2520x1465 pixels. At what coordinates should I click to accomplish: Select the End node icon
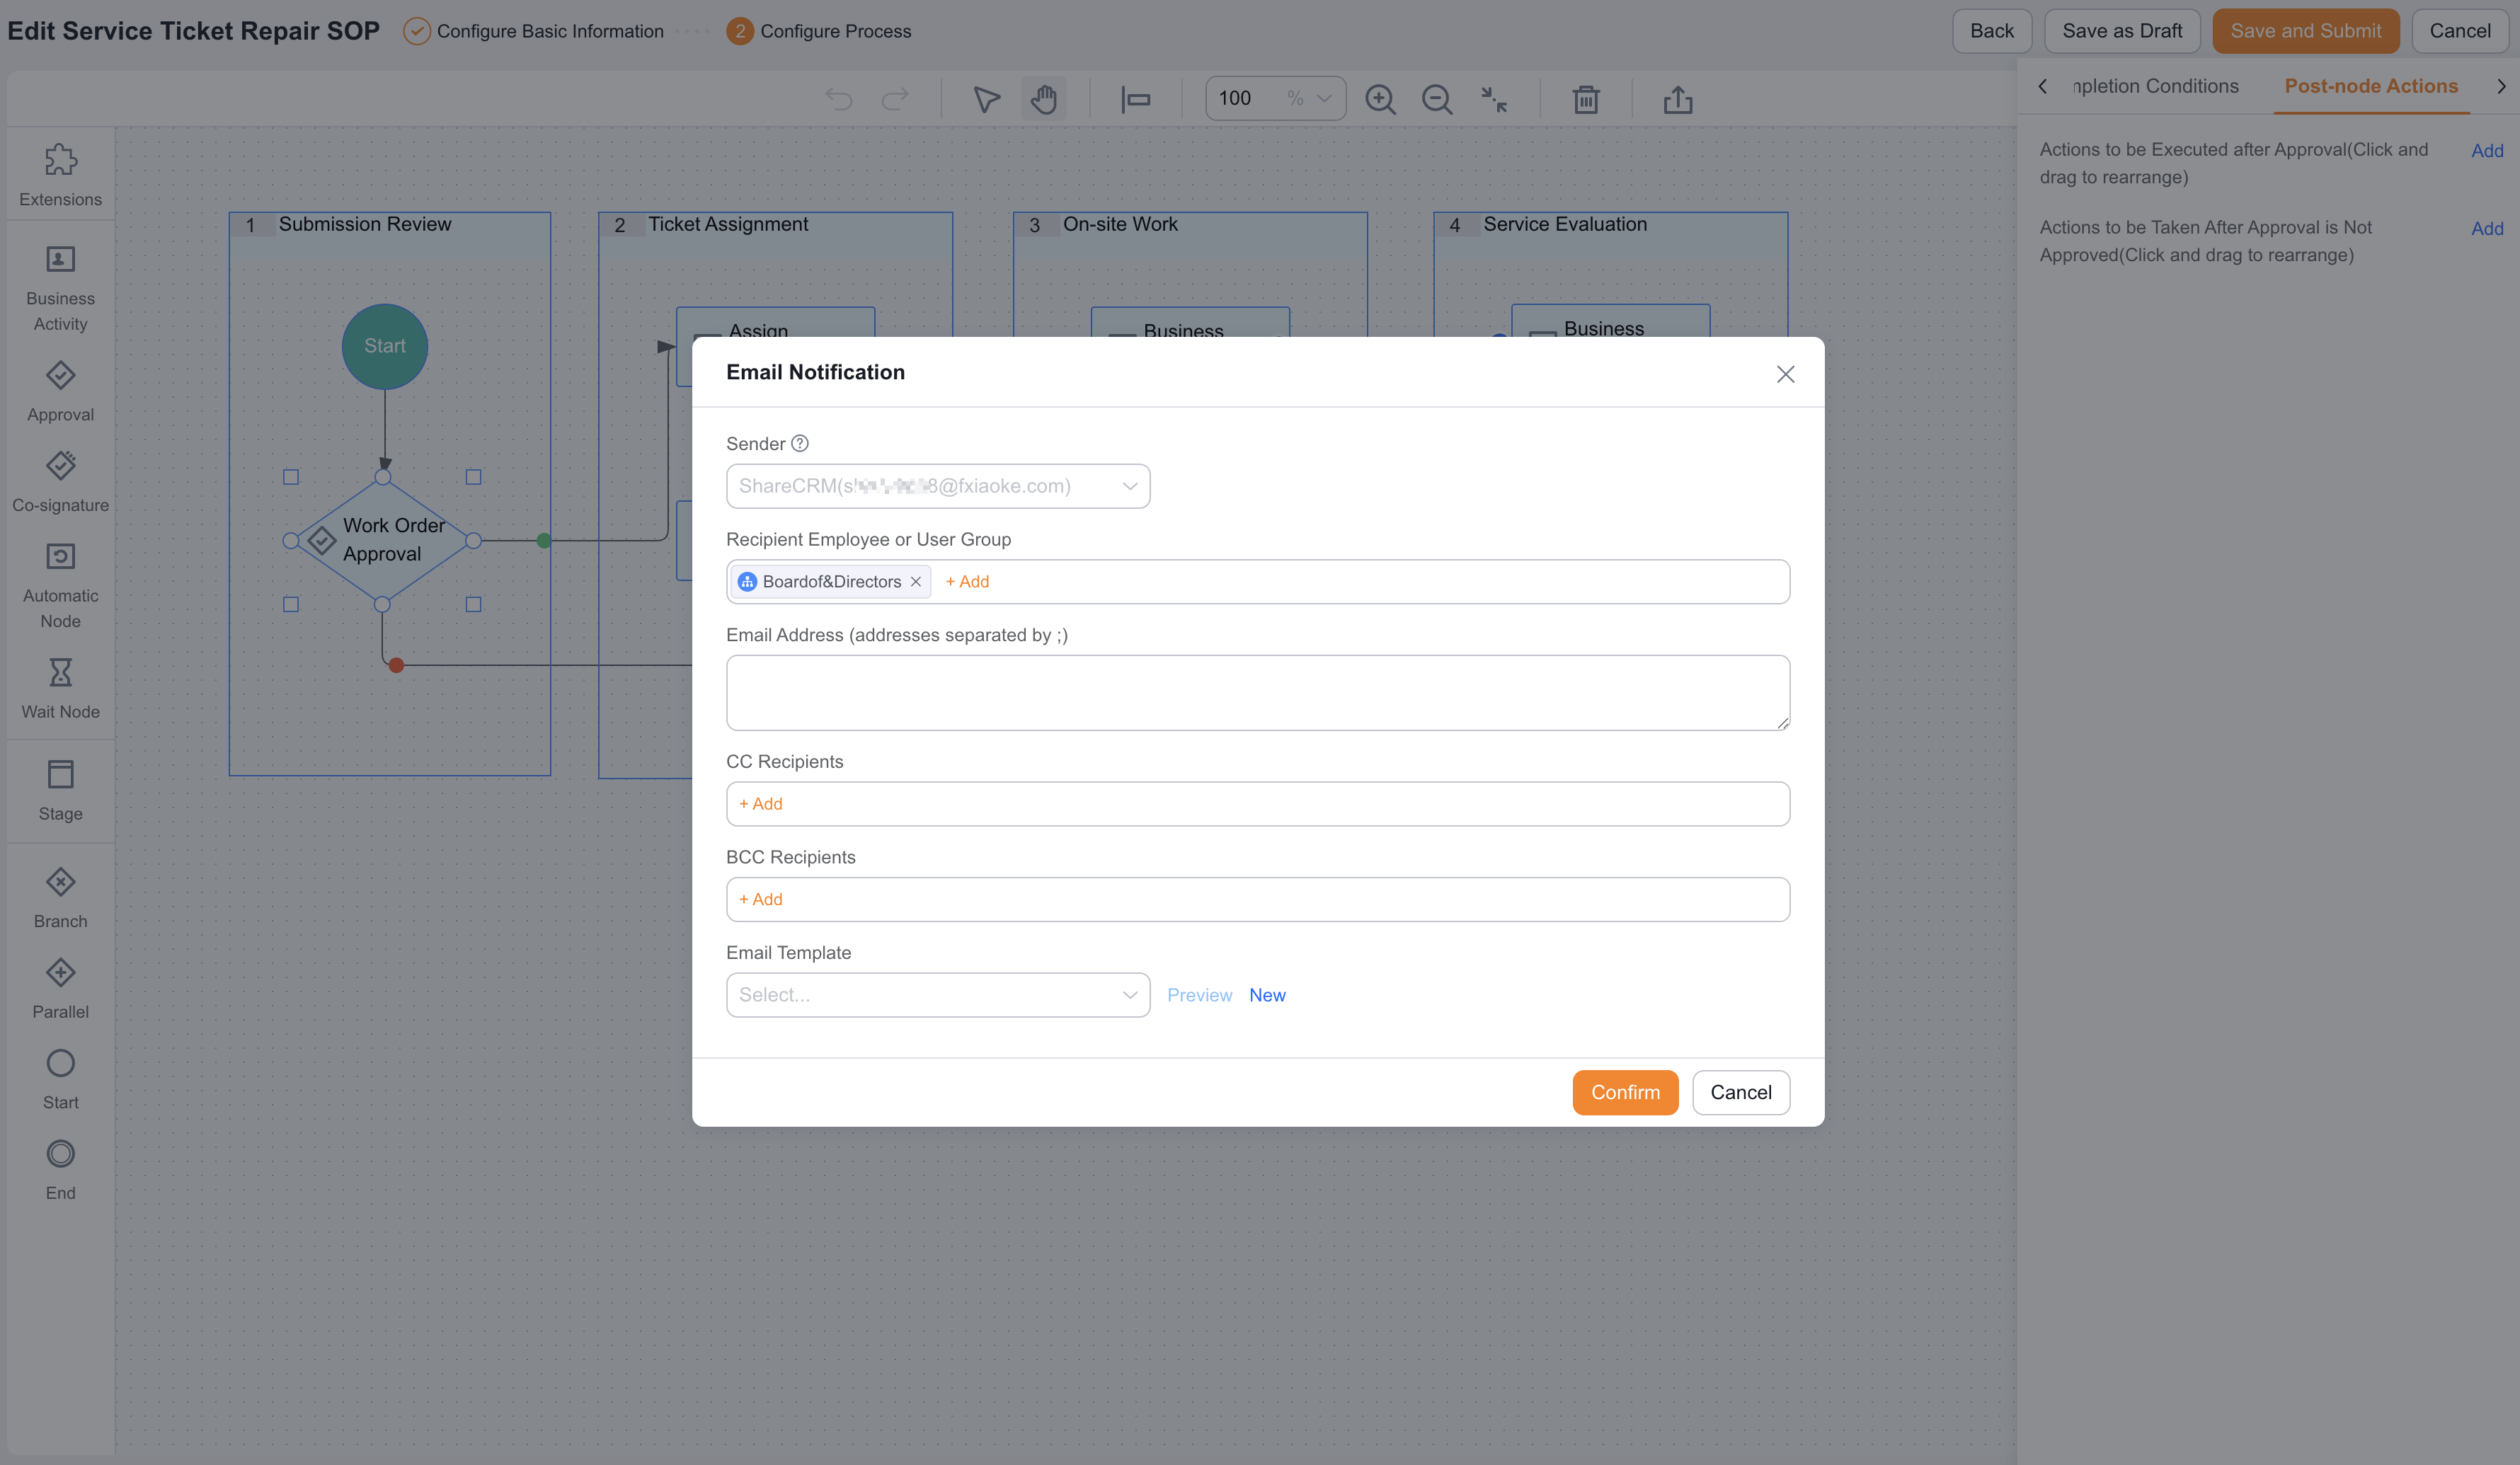click(60, 1154)
